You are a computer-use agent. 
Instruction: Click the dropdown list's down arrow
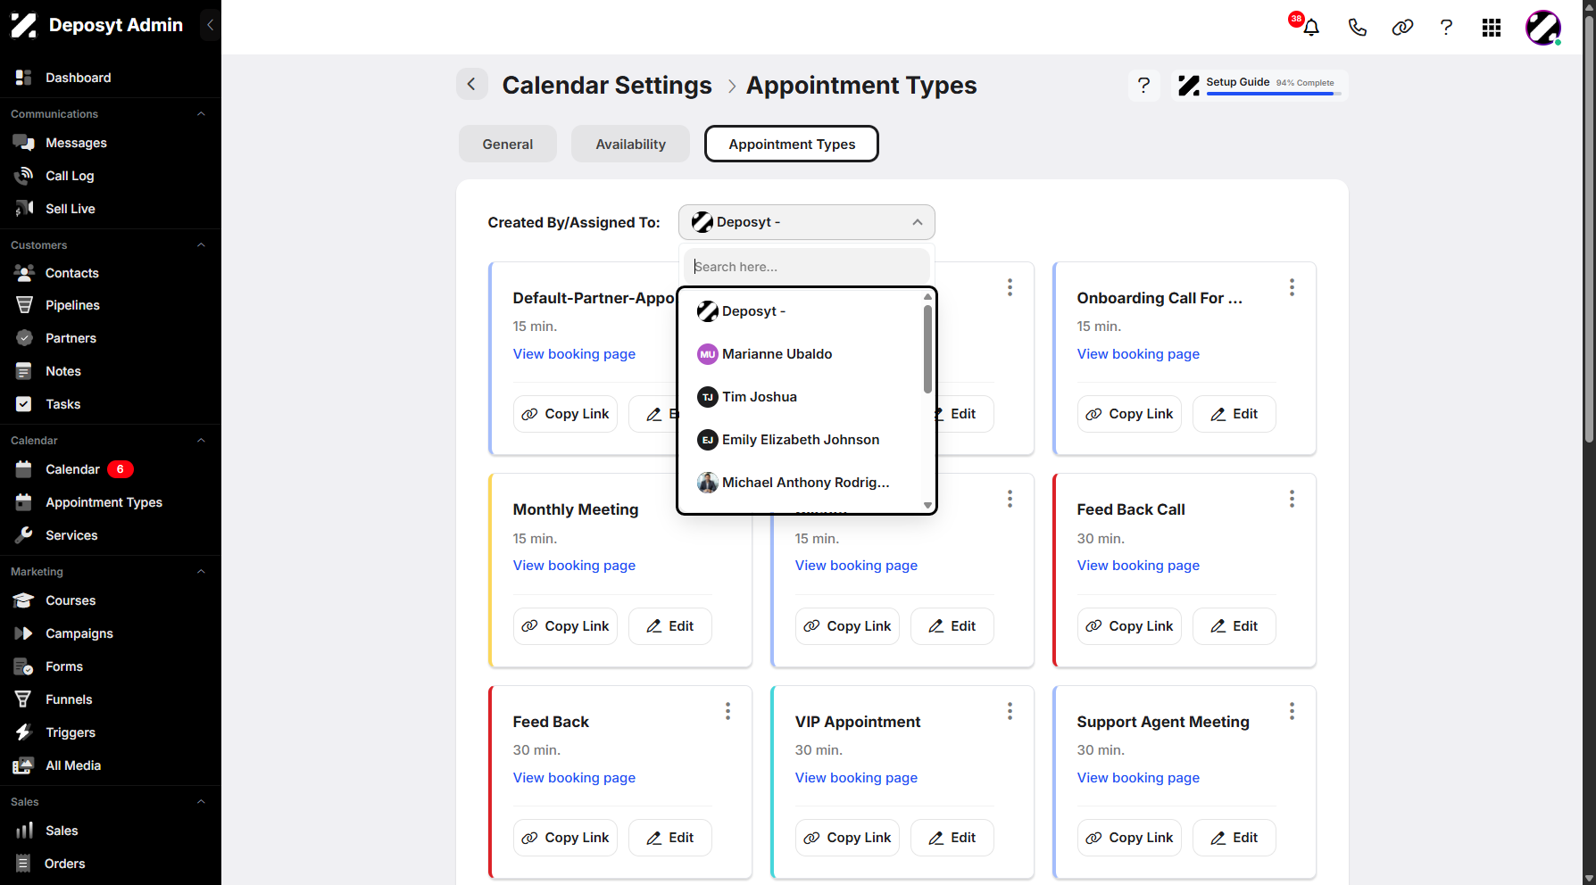coord(927,506)
